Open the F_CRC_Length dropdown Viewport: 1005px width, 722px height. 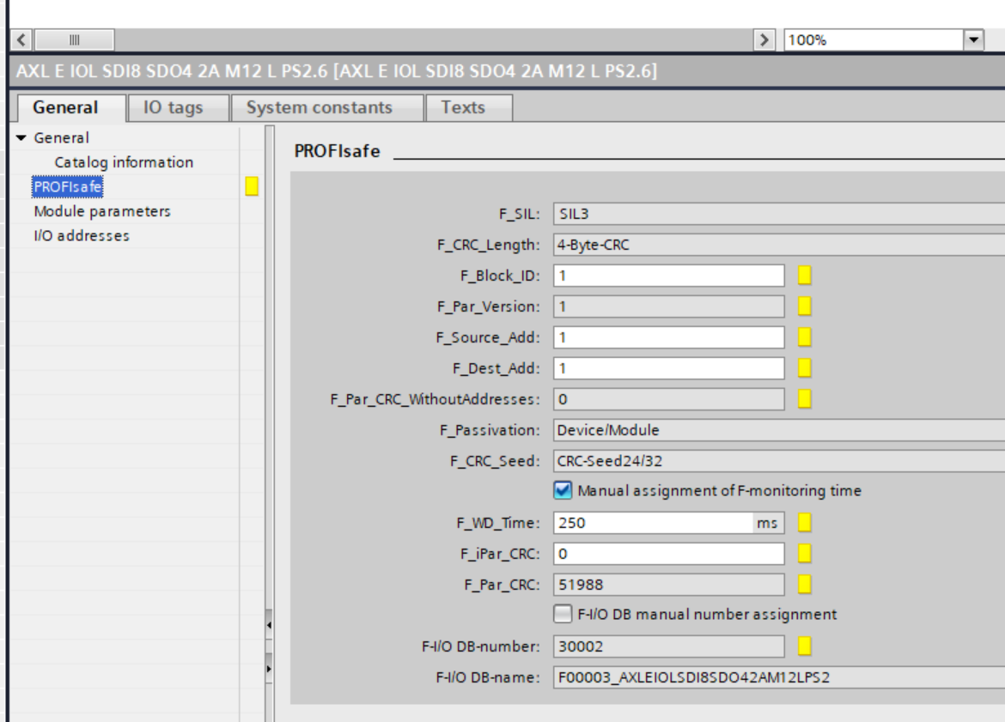coord(779,245)
